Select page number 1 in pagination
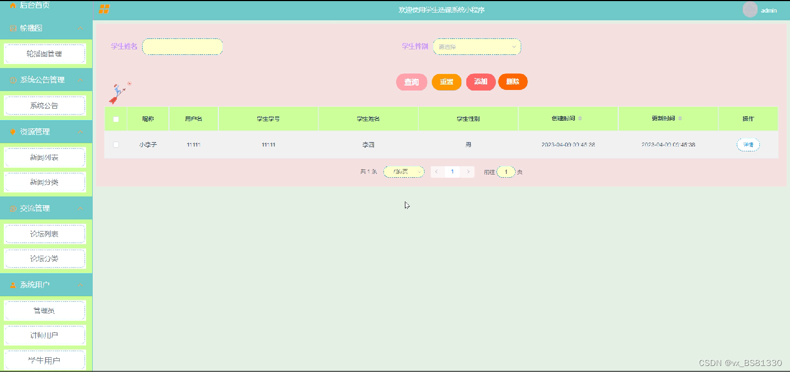Viewport: 790px width, 372px height. pyautogui.click(x=452, y=172)
